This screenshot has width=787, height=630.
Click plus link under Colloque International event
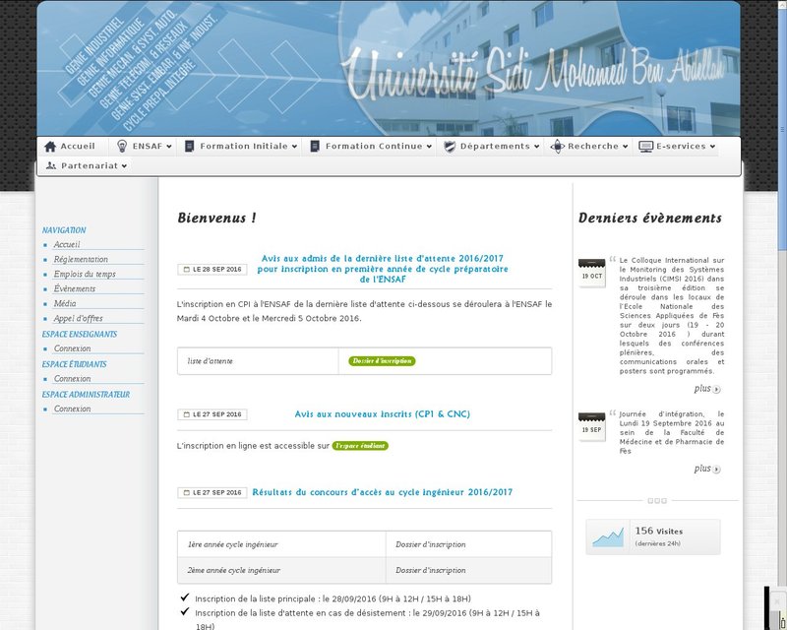(x=702, y=389)
